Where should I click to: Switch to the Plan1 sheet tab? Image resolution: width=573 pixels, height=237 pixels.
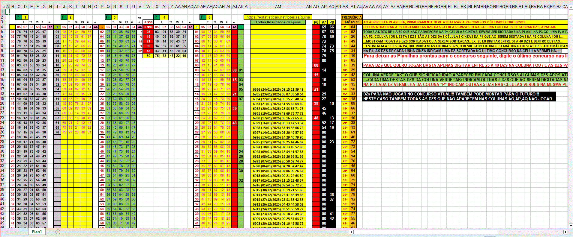37,232
